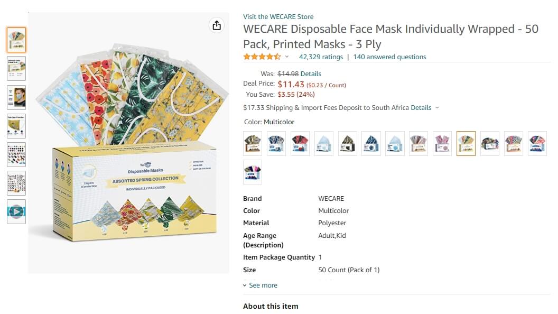
Task: Select the camouflage mask color option
Action: (x=348, y=143)
